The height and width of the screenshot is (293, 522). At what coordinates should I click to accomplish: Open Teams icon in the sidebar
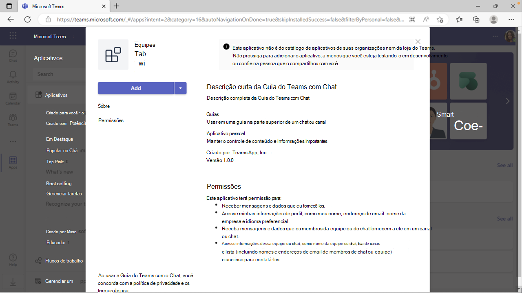(x=13, y=120)
